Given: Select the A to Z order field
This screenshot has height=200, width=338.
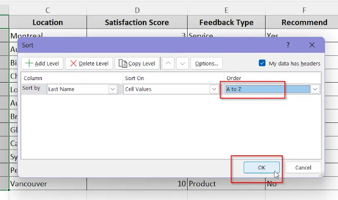Looking at the screenshot, I should tap(268, 89).
